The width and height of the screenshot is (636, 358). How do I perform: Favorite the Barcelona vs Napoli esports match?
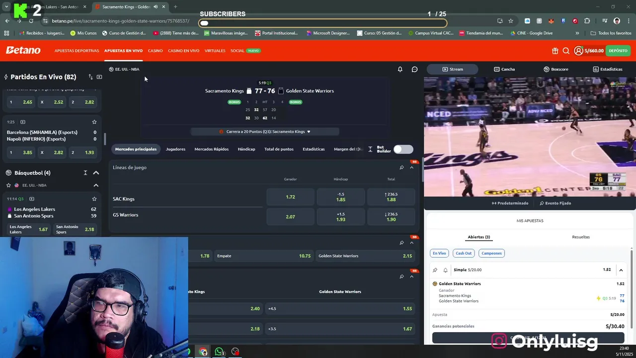94,122
